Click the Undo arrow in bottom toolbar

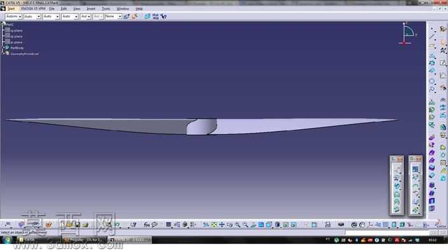pos(117,225)
